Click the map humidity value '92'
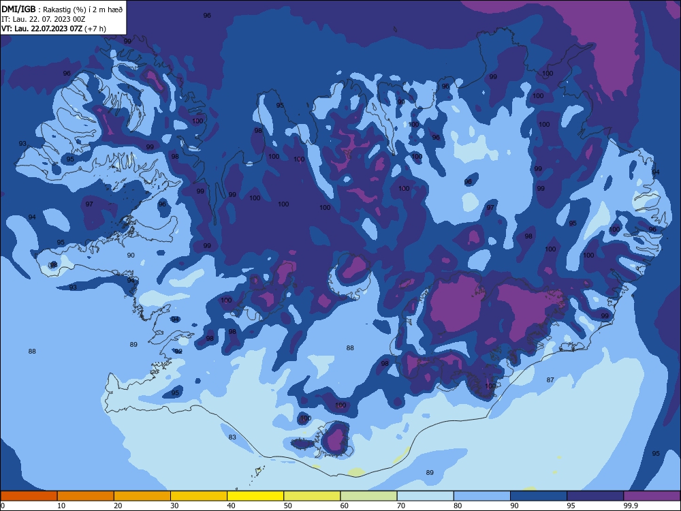Image resolution: width=681 pixels, height=511 pixels. (178, 351)
